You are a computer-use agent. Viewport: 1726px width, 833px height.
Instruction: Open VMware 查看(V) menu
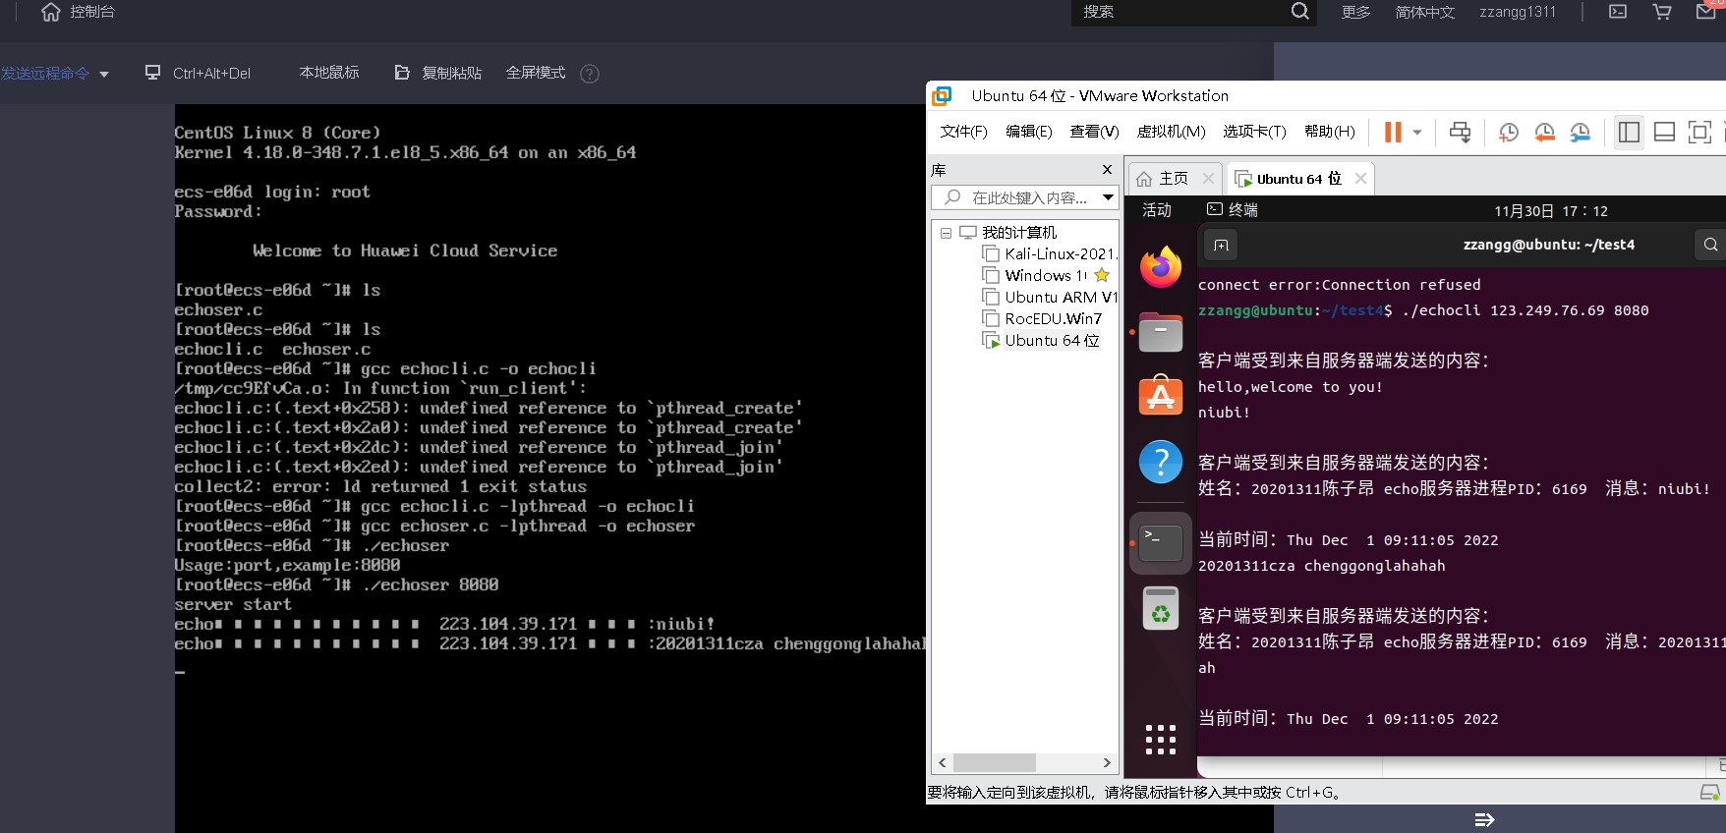point(1094,132)
